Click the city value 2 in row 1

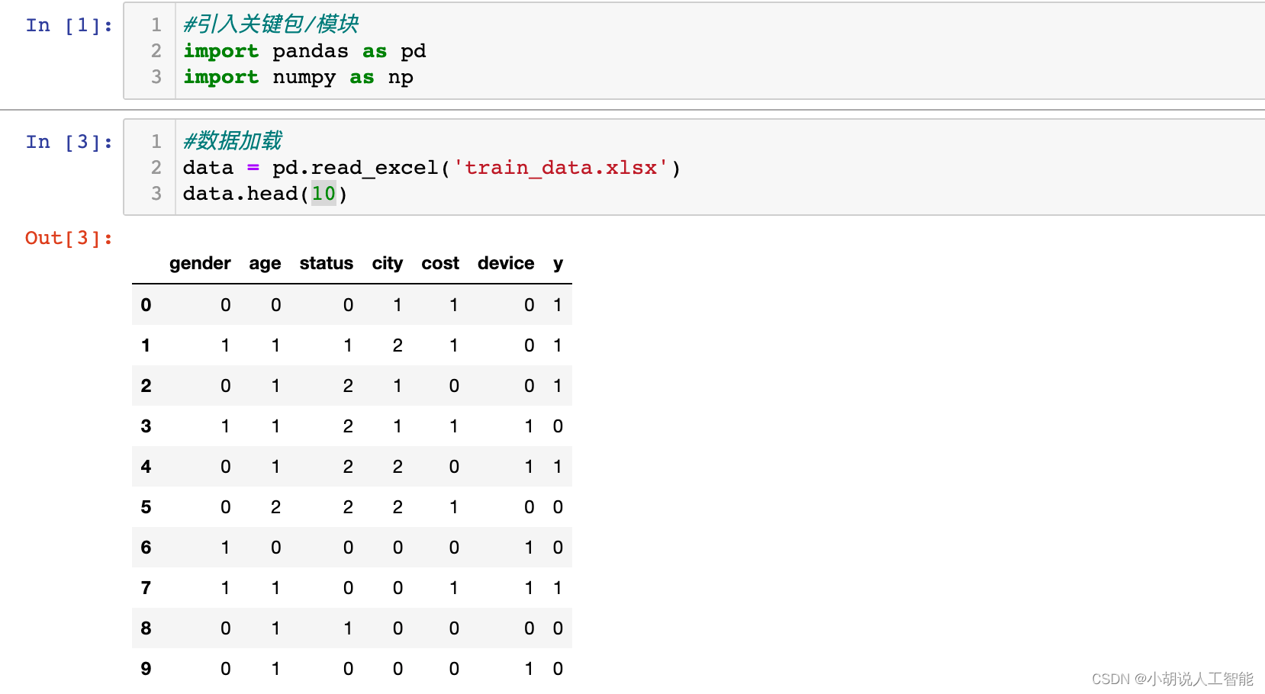398,345
